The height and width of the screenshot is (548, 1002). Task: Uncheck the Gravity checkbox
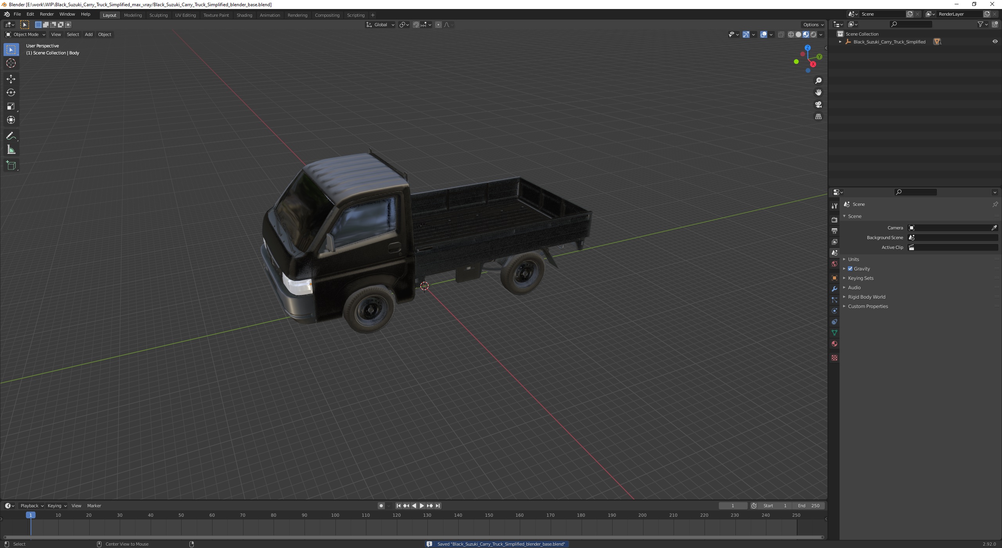850,269
